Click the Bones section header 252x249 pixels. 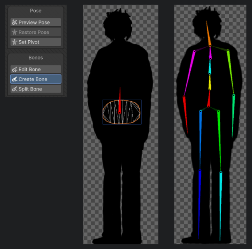coord(36,58)
